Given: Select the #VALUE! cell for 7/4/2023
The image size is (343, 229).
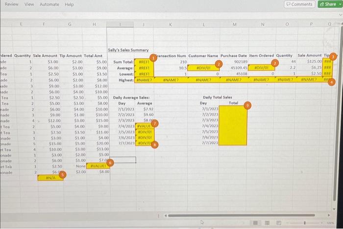Looking at the screenshot, I should pos(145,126).
